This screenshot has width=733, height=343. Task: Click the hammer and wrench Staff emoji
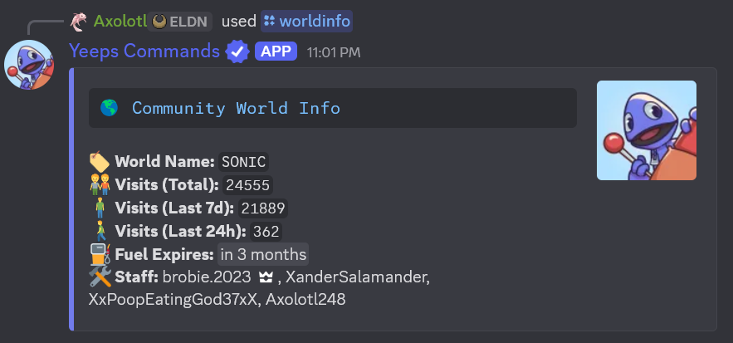coord(100,277)
